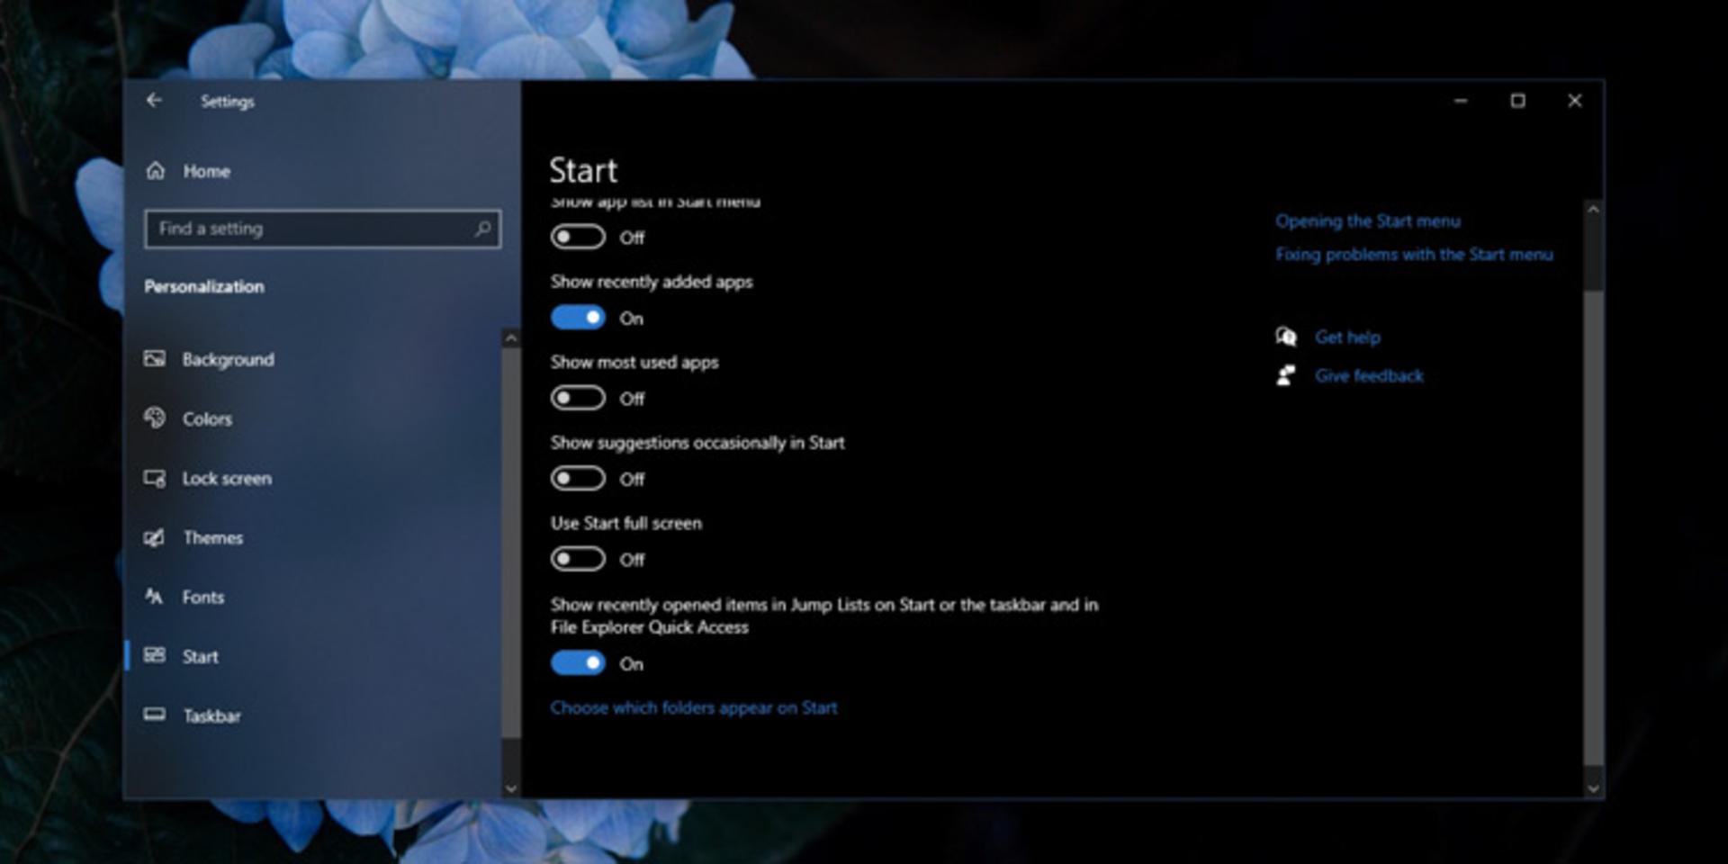1728x864 pixels.
Task: Disable Show recently added apps toggle
Action: (x=578, y=318)
